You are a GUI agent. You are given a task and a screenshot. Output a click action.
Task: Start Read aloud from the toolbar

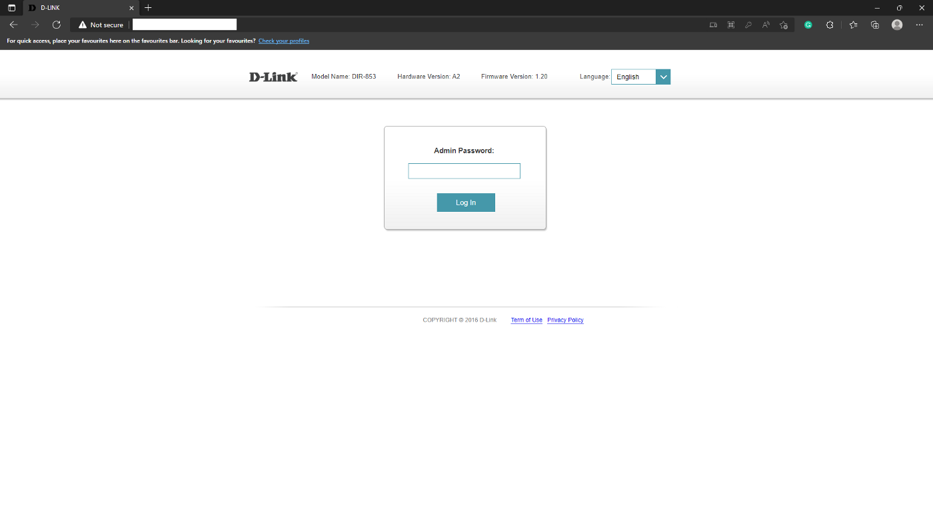765,25
